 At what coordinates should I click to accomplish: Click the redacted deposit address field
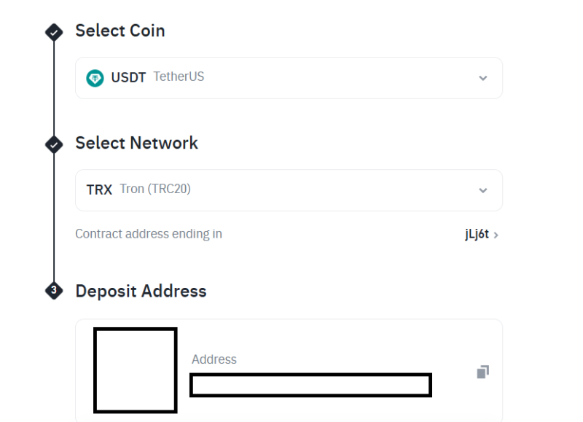(x=311, y=385)
